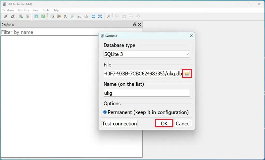Click the Name field containing ukg

click(x=146, y=93)
